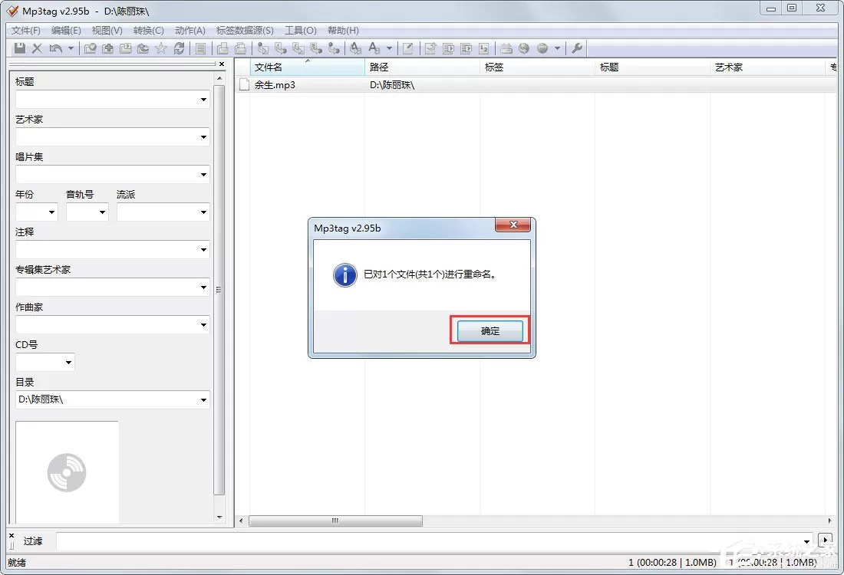Expand the 年份 dropdown
This screenshot has width=844, height=575.
51,212
